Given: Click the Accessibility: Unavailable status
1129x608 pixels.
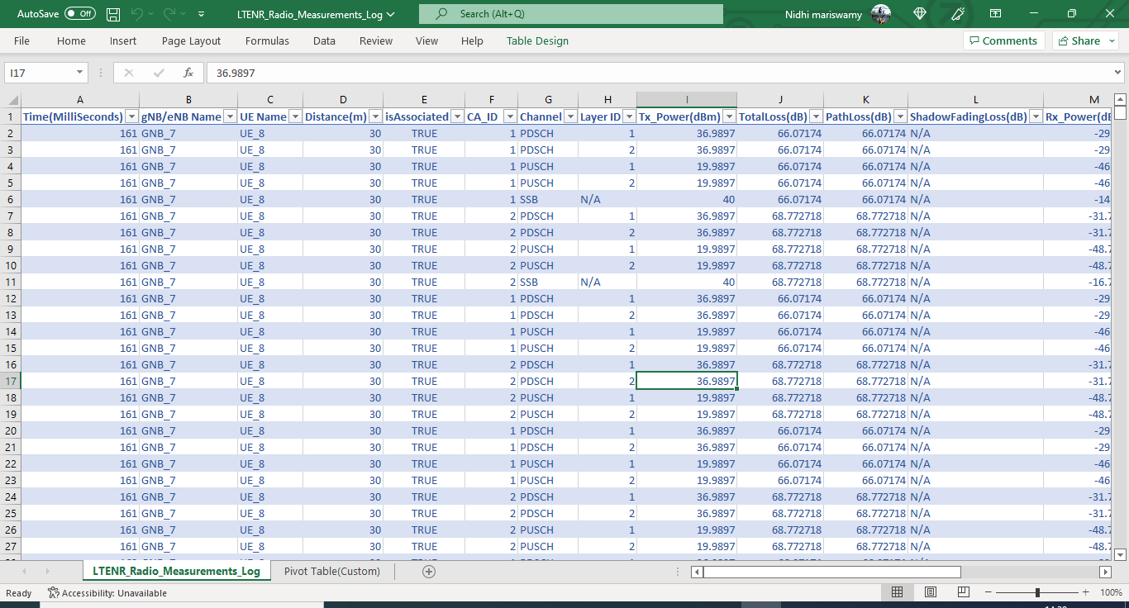Looking at the screenshot, I should tap(107, 593).
